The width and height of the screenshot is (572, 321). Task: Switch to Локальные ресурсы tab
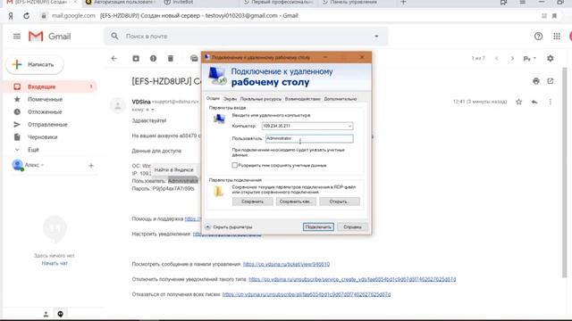pos(261,99)
